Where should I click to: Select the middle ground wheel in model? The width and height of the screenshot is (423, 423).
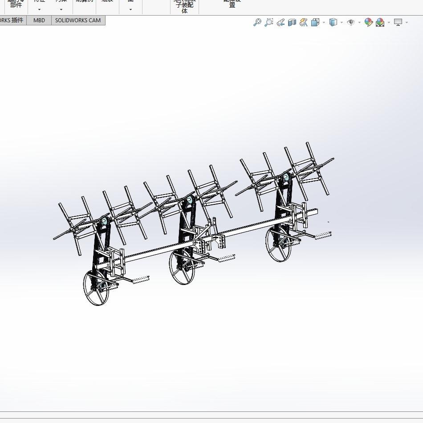pos(182,267)
